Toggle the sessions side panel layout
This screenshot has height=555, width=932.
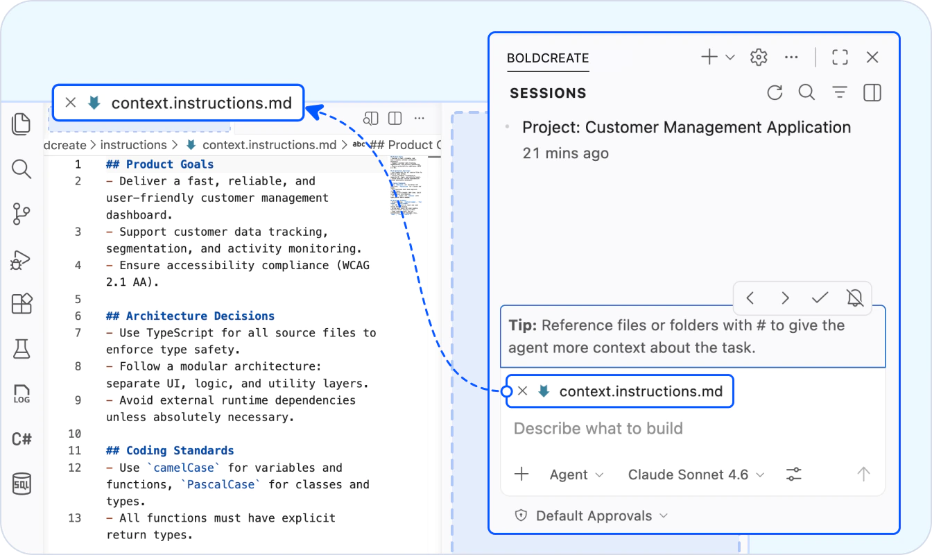pos(872,92)
